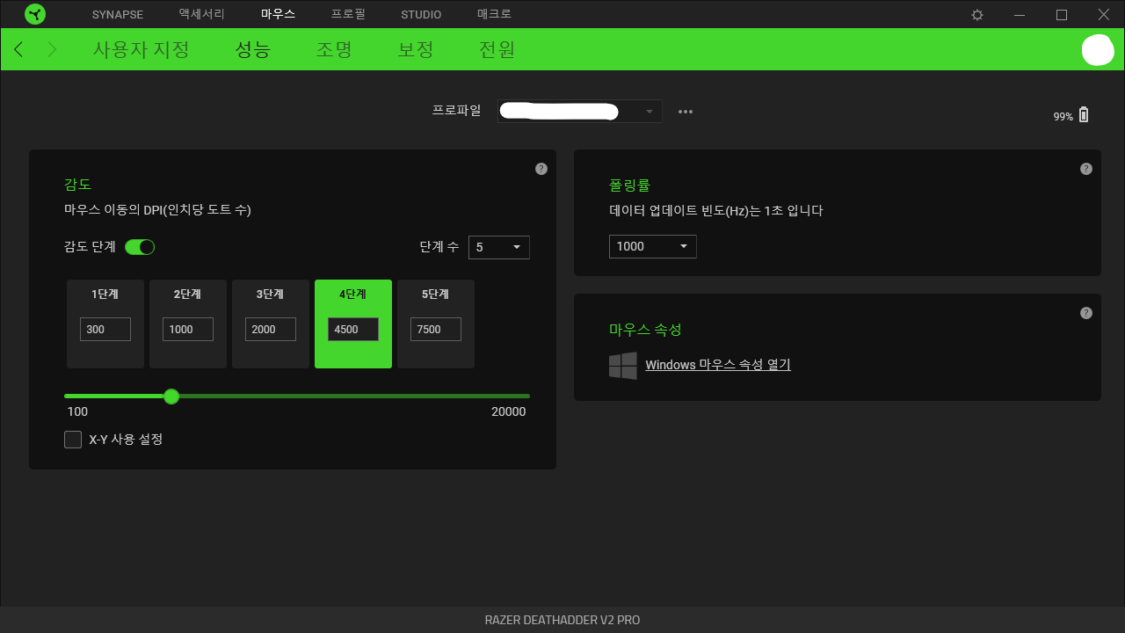Screen dimensions: 1125x633
Task: Open the profile options three-dot menu
Action: (686, 112)
